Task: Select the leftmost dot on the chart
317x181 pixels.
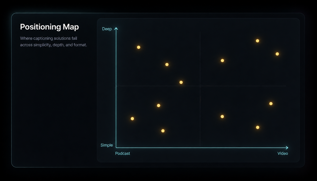Action: (132, 119)
